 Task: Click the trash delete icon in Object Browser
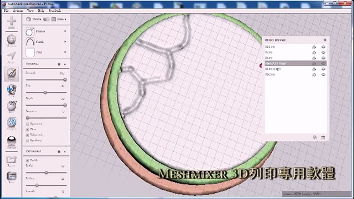pyautogui.click(x=323, y=138)
